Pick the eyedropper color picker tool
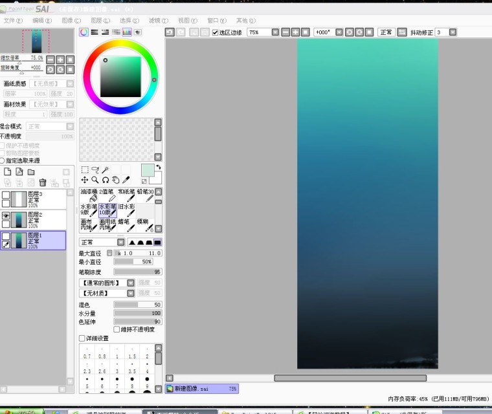 coord(127,180)
